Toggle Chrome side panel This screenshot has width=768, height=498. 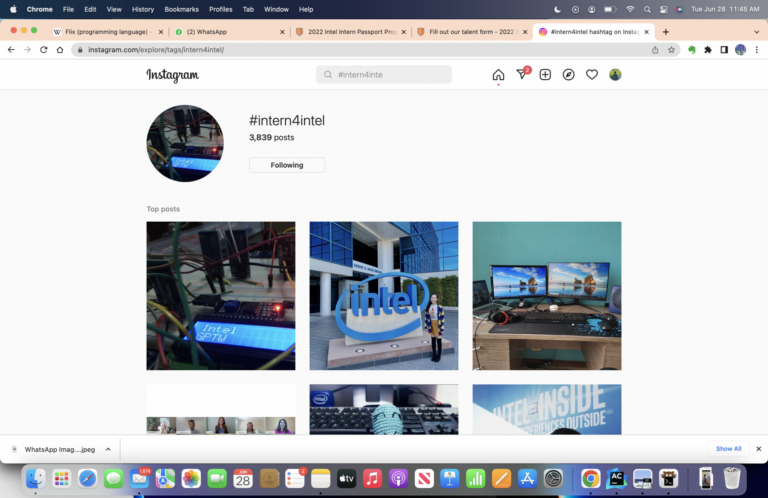click(x=724, y=50)
